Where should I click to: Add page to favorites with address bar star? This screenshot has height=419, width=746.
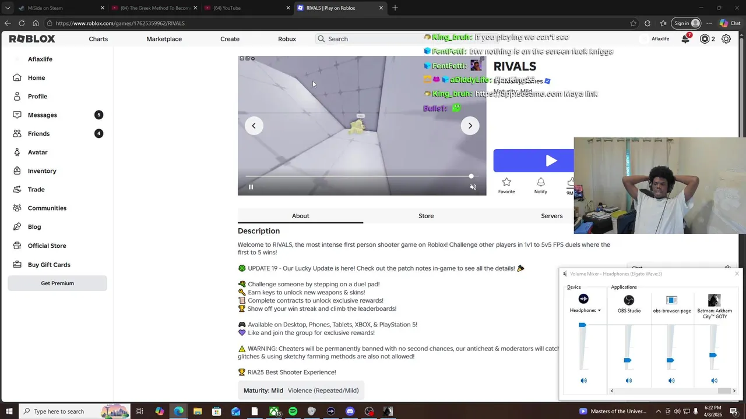[x=634, y=23]
